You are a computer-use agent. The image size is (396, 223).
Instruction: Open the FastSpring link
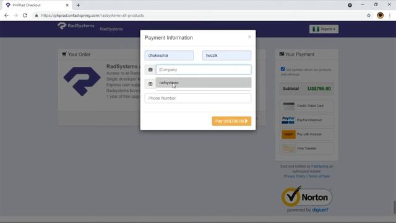(320, 167)
